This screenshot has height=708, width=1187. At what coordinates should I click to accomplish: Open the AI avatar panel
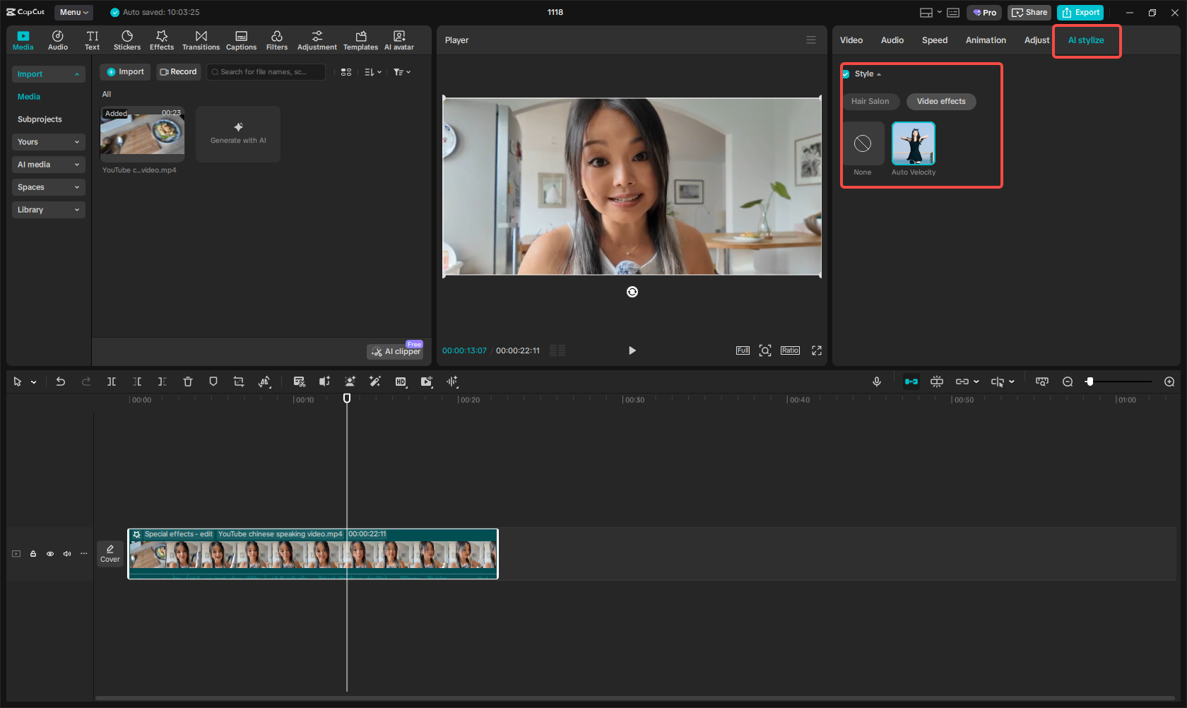pyautogui.click(x=399, y=39)
